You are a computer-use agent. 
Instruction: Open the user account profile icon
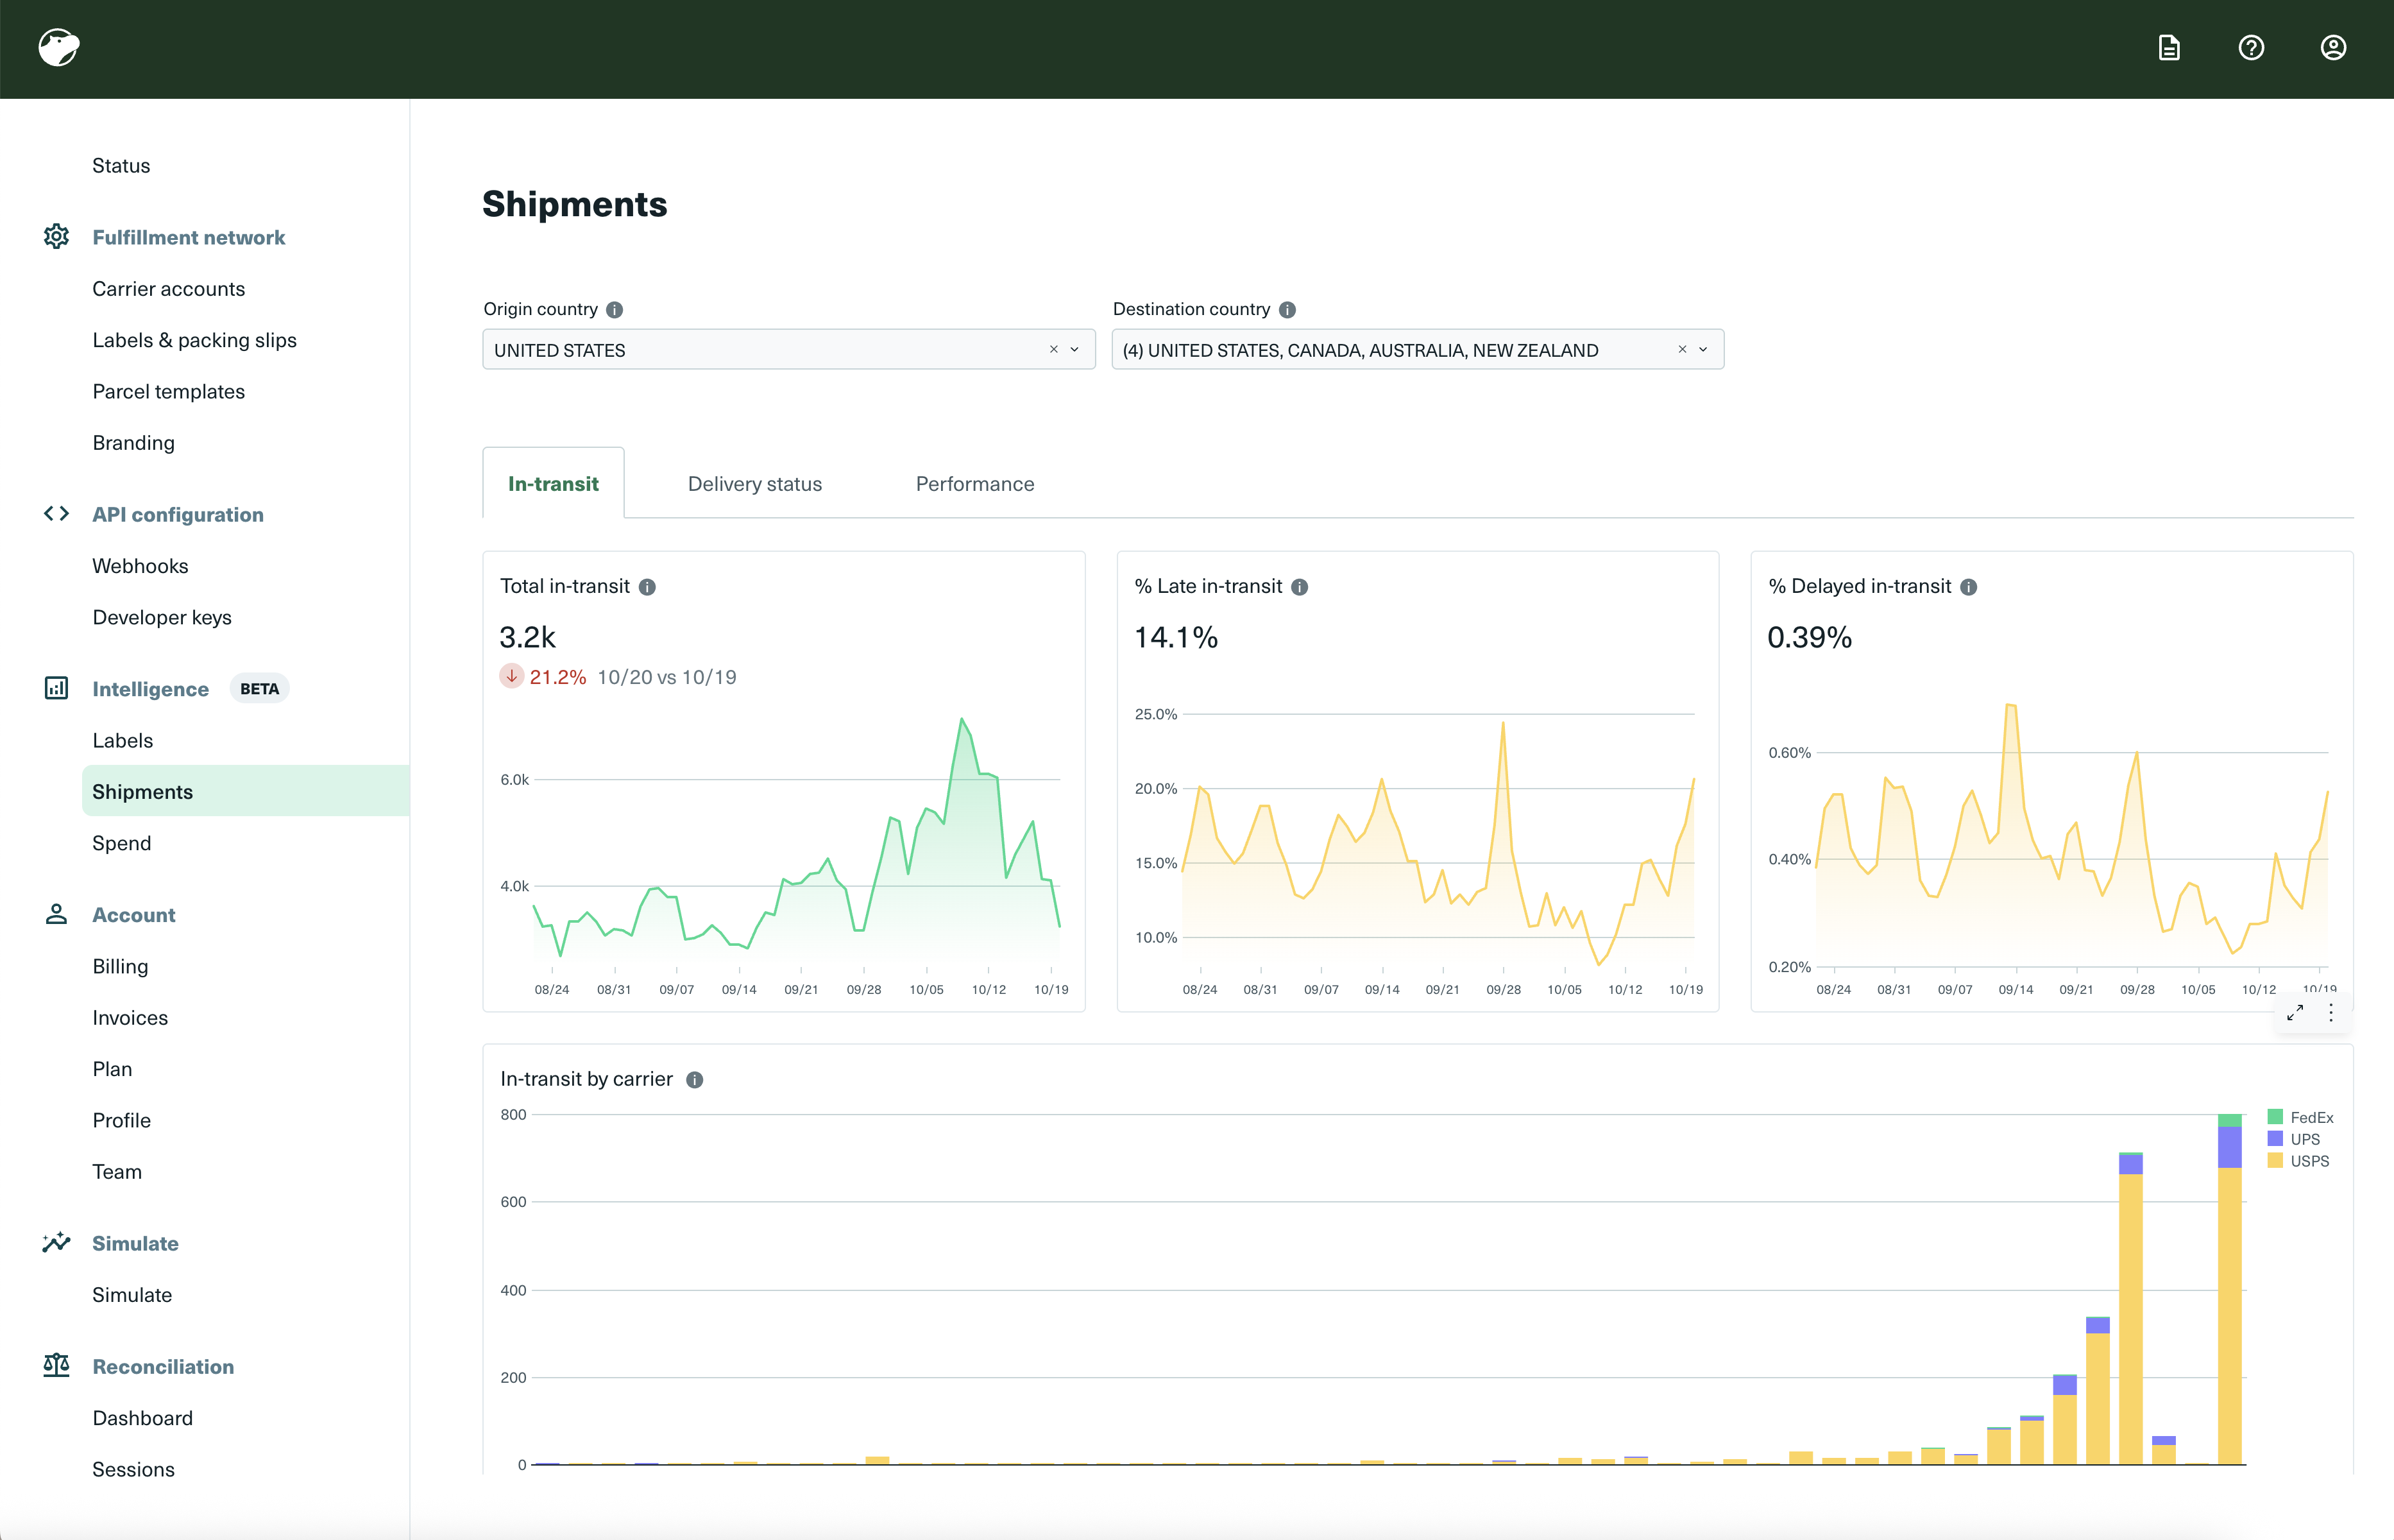coord(2332,48)
